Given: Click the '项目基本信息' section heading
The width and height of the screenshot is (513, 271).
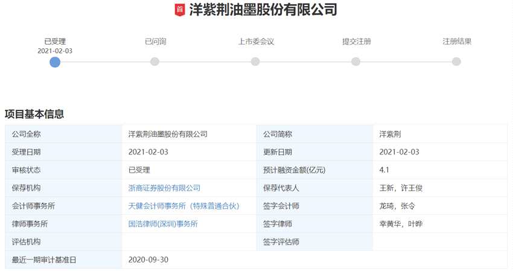Looking at the screenshot, I should pyautogui.click(x=34, y=114).
